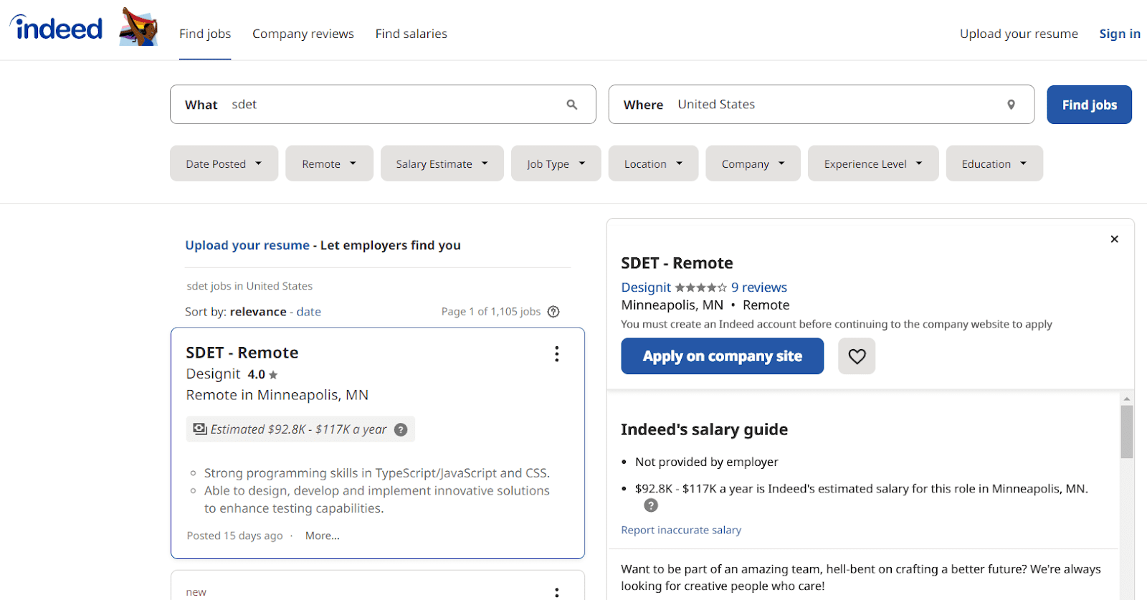This screenshot has height=600, width=1147.
Task: Click Report inaccurate salary link
Action: coord(681,530)
